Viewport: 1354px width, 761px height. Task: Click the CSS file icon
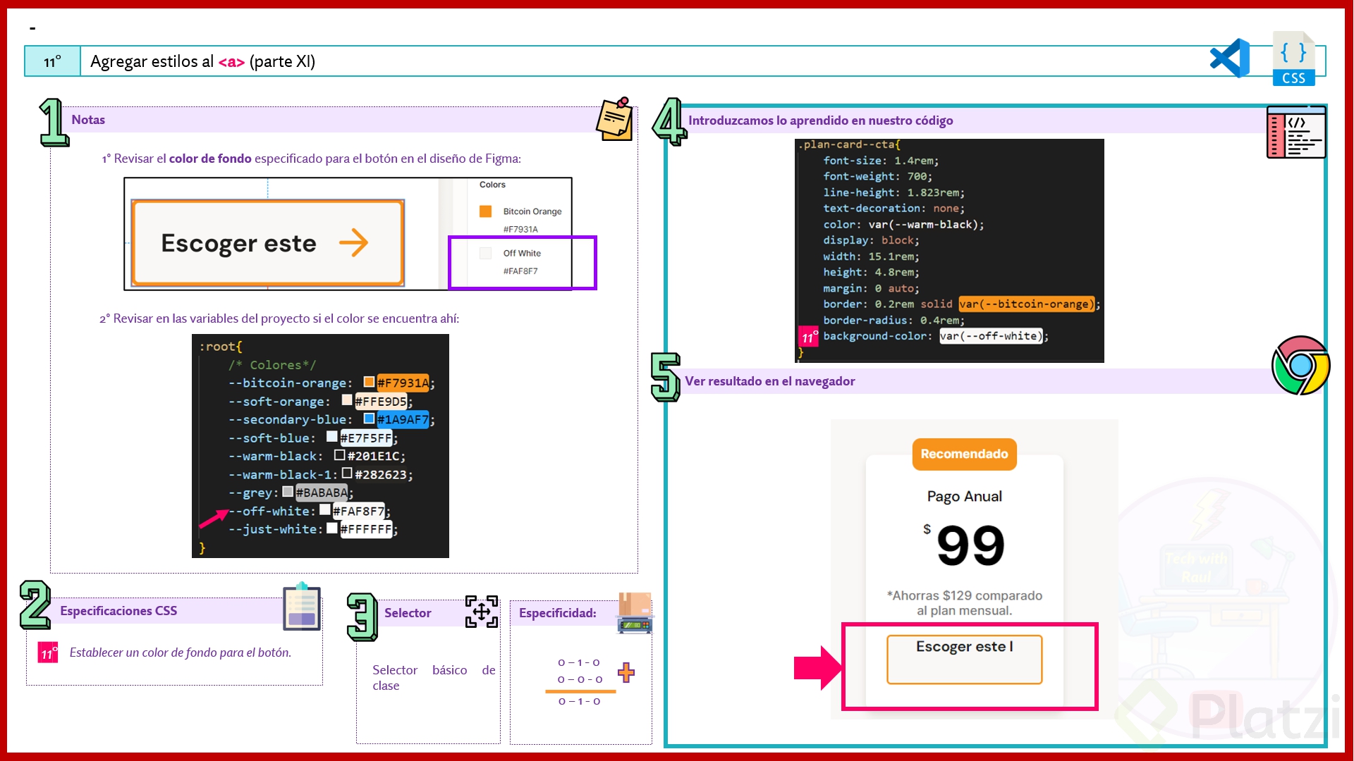coord(1293,58)
